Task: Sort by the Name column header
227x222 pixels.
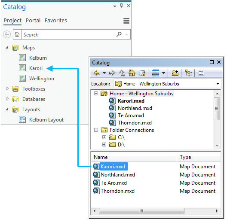Action: pyautogui.click(x=134, y=157)
